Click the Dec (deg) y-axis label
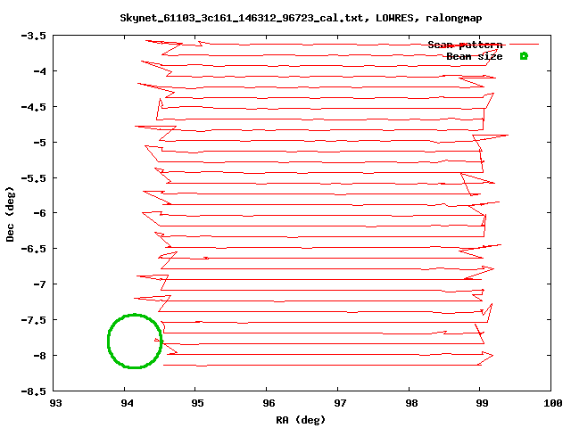The height and width of the screenshot is (428, 571). pos(10,213)
